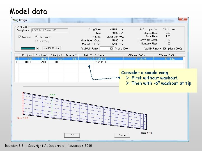Screen dimensions: 202x151
Task: Click the X-Dist column header
Action: 146,55
